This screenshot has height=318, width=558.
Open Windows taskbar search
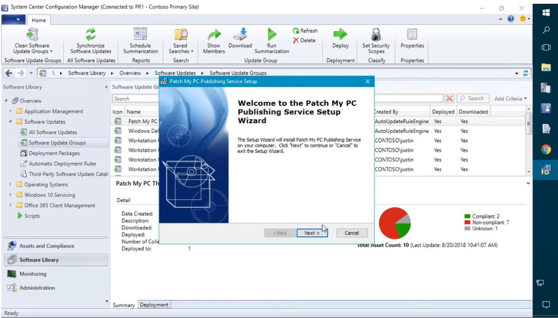[546, 30]
